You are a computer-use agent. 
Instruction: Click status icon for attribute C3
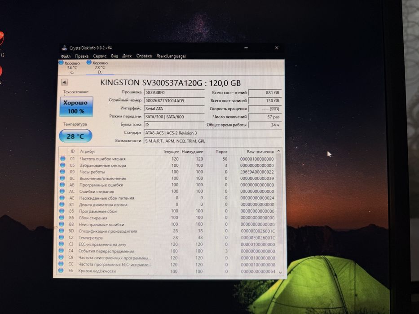click(61, 244)
